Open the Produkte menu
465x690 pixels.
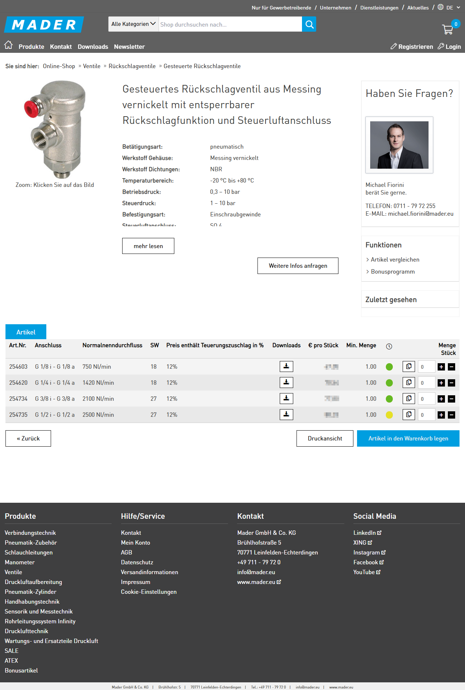[x=31, y=47]
